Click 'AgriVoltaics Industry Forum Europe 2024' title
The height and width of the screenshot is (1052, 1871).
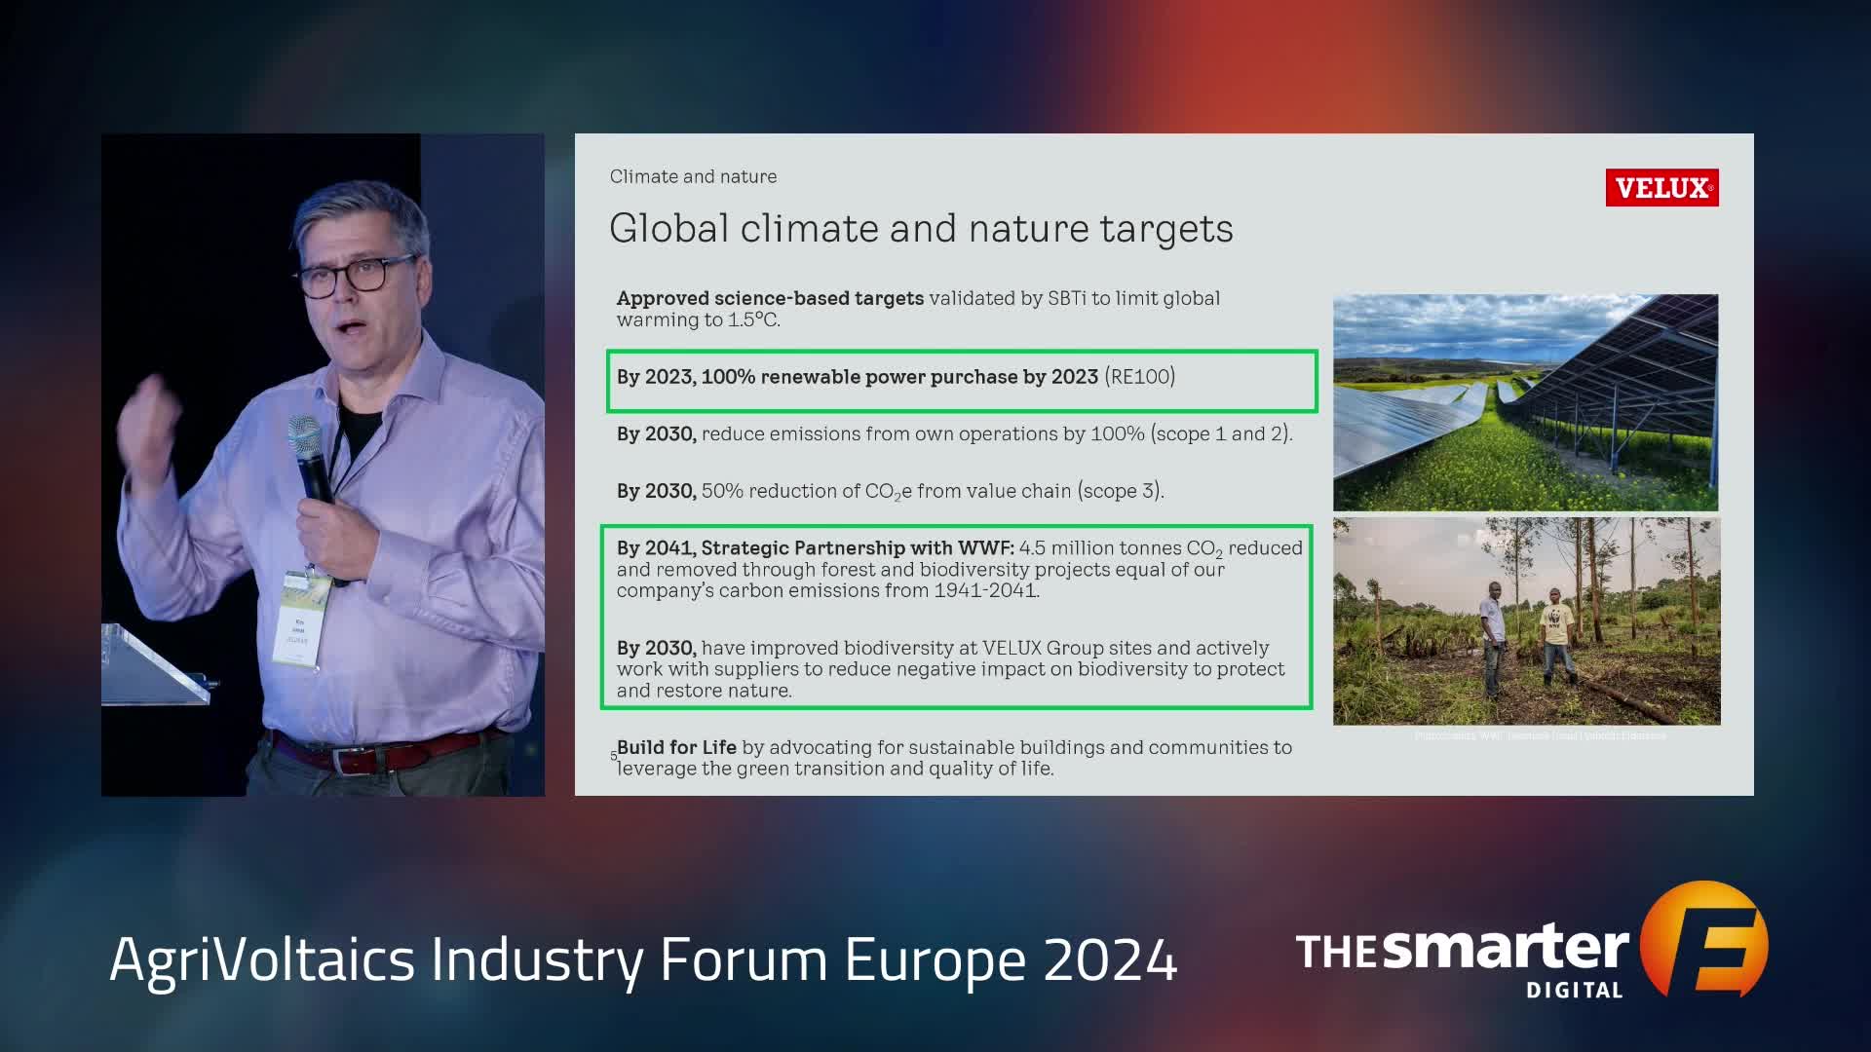point(643,960)
